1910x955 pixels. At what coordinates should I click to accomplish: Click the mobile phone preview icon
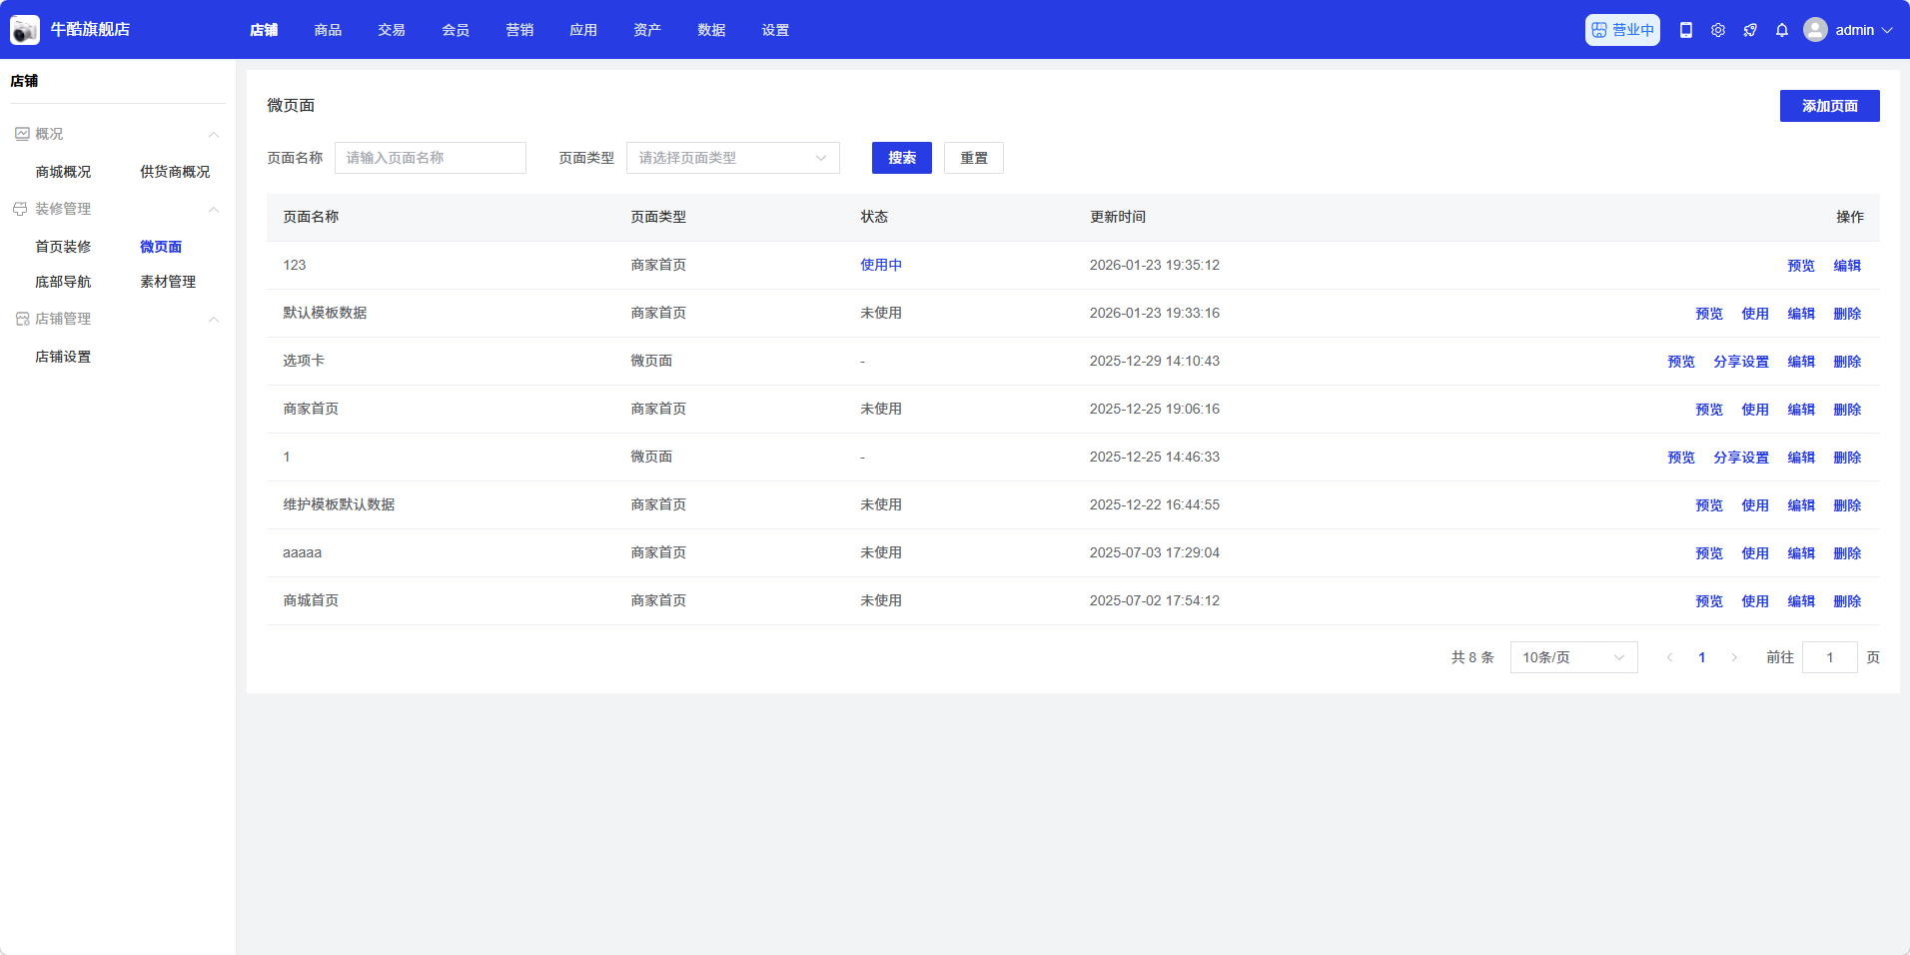coord(1686,30)
